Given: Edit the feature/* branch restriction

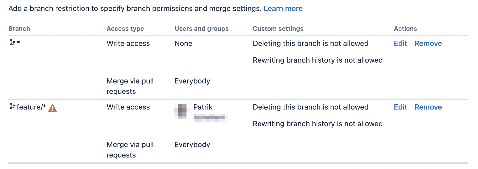Looking at the screenshot, I should click(400, 107).
